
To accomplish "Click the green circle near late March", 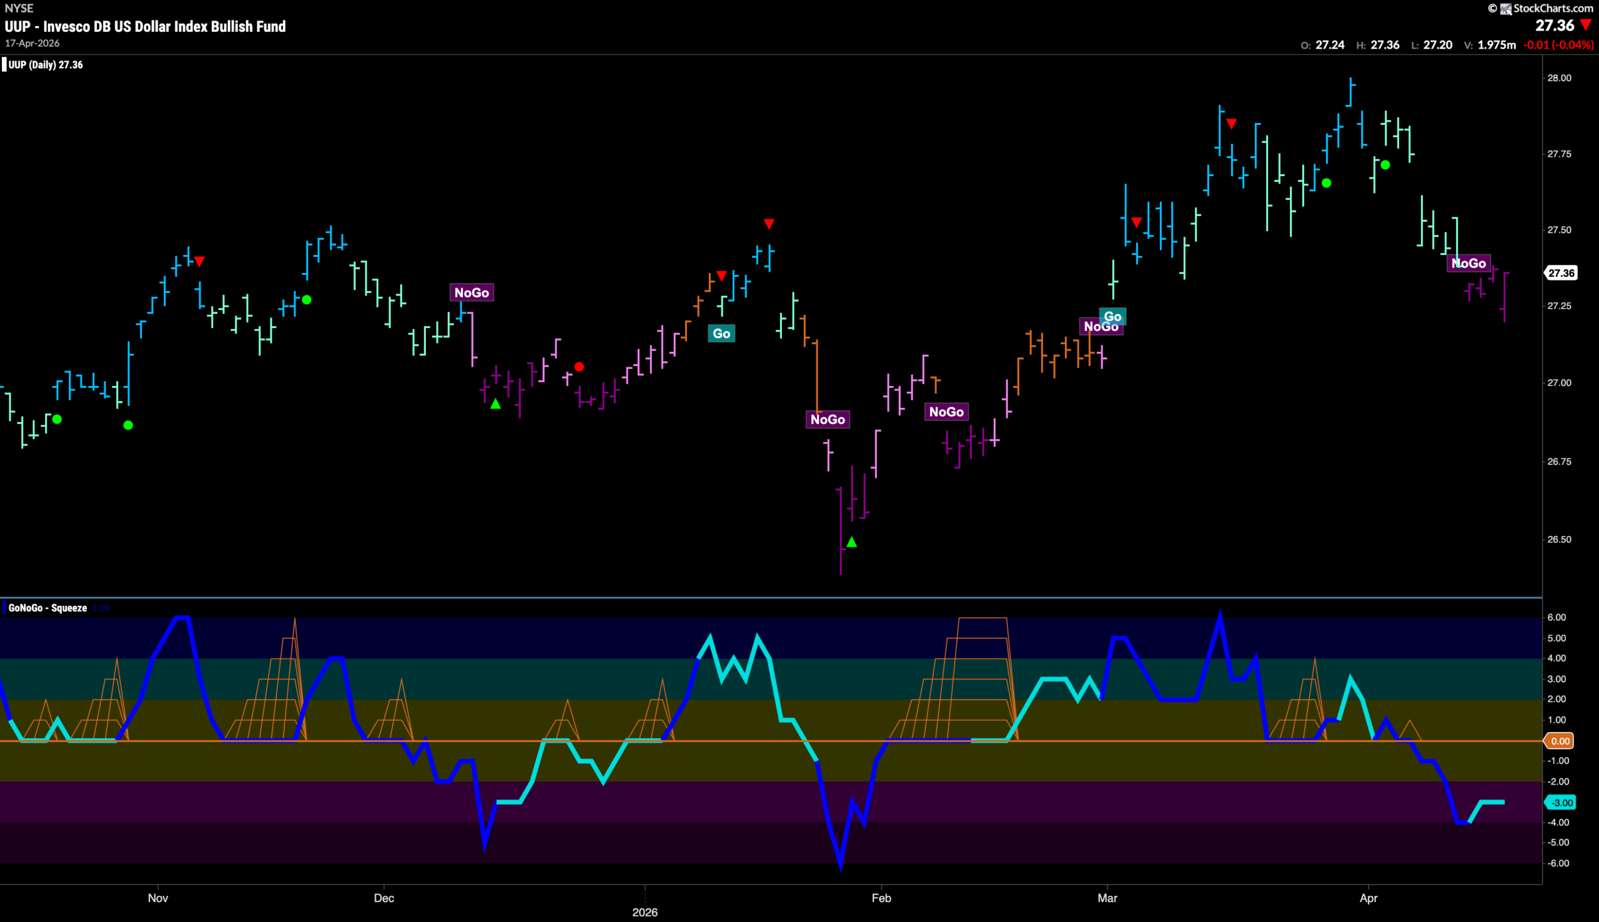I will pos(1327,184).
